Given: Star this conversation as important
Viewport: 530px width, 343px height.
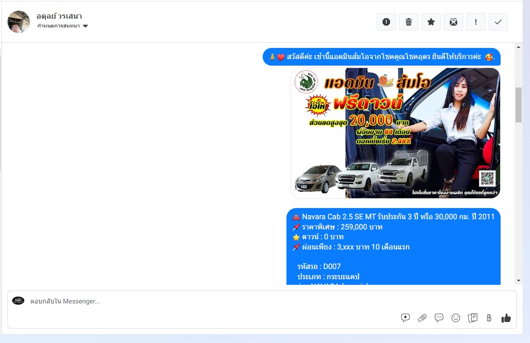Looking at the screenshot, I should pos(431,22).
